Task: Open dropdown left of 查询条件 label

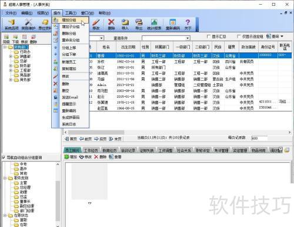Action: click(101, 38)
